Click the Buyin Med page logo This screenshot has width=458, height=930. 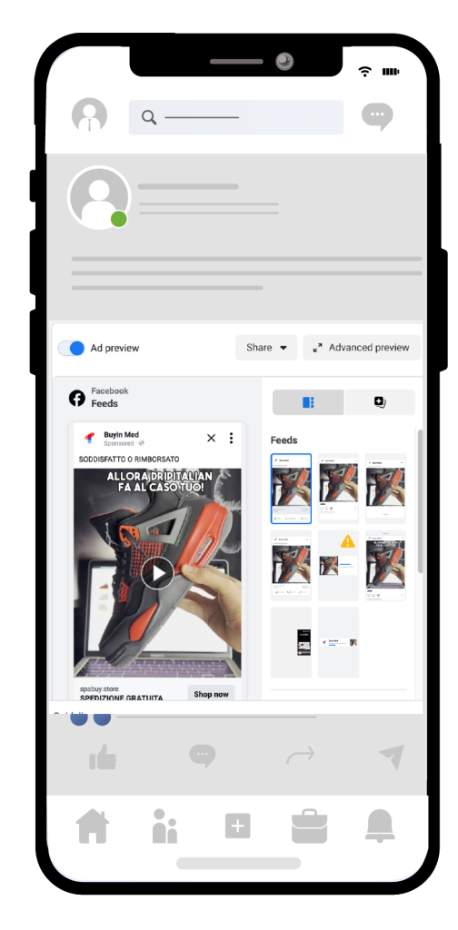click(x=89, y=439)
